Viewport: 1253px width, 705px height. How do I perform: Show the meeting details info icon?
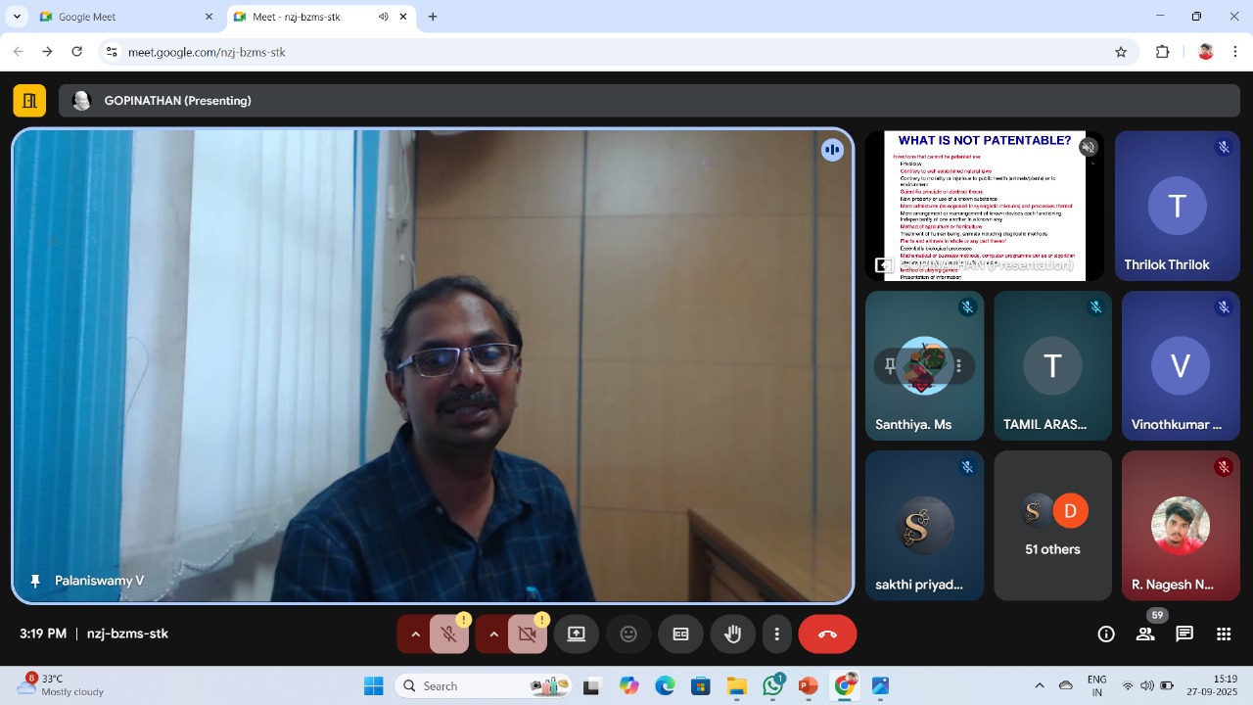click(x=1106, y=634)
